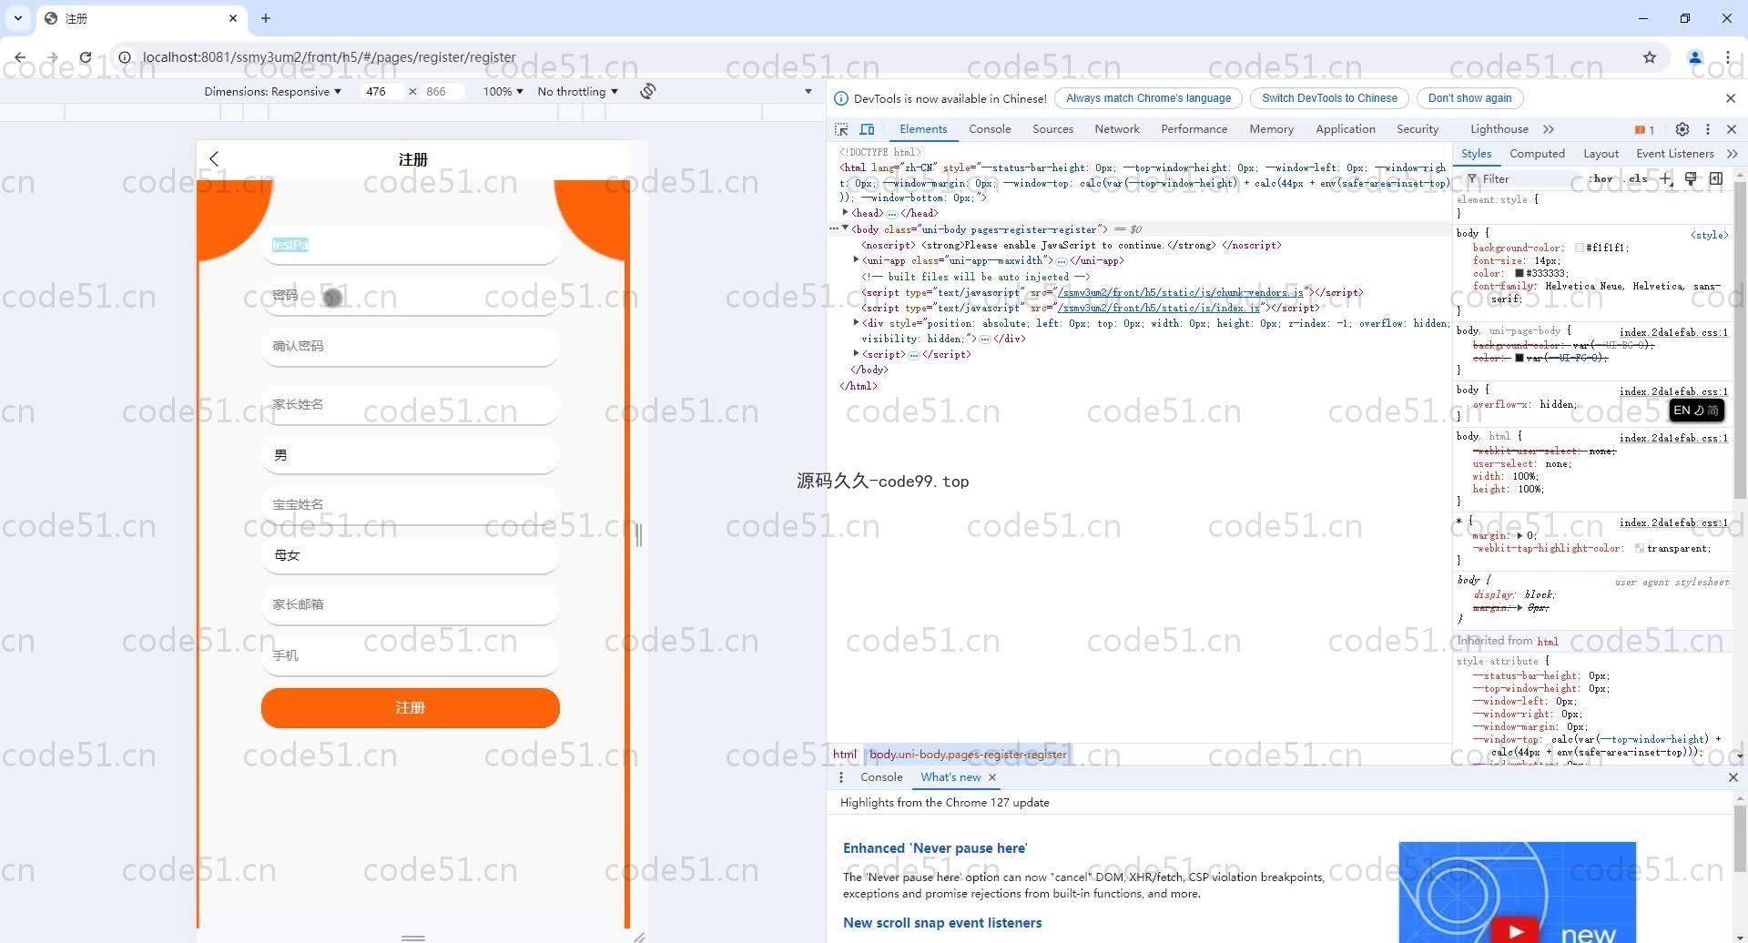
Task: Go back in browser history
Action: tap(20, 57)
